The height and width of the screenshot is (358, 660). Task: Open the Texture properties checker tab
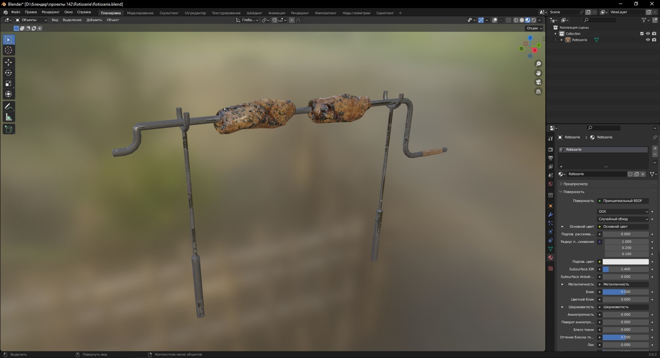(x=550, y=268)
